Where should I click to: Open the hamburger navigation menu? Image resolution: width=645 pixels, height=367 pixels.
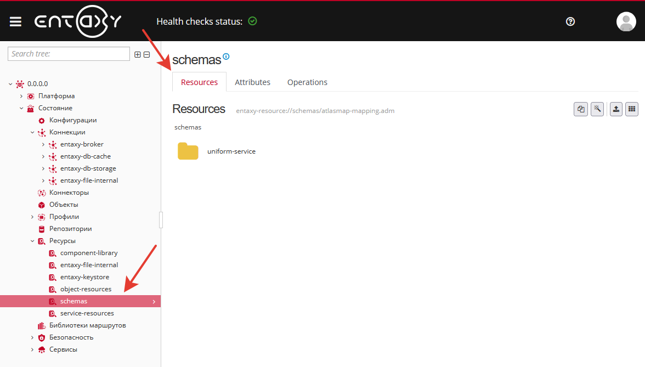point(15,21)
